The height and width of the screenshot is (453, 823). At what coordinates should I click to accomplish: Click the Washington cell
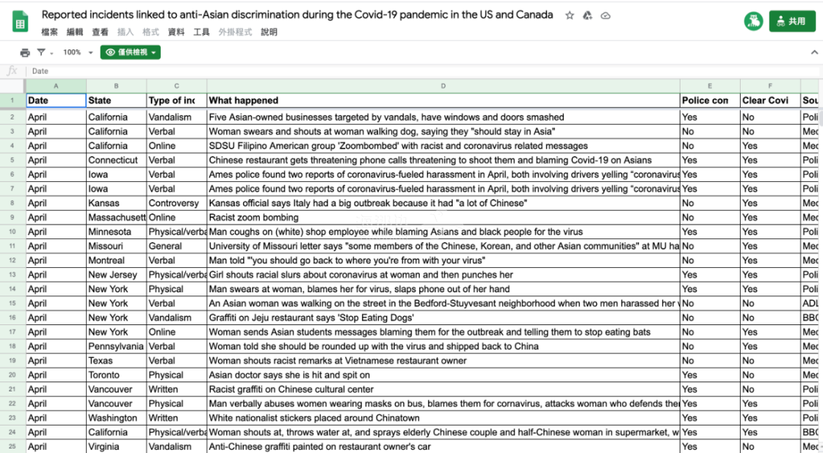pyautogui.click(x=117, y=418)
